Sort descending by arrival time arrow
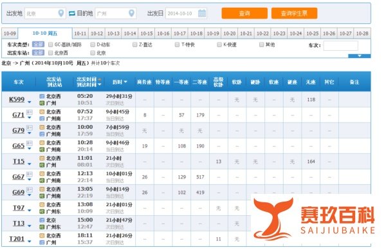Image resolution: width=386 pixels, height=250 pixels. (x=100, y=84)
